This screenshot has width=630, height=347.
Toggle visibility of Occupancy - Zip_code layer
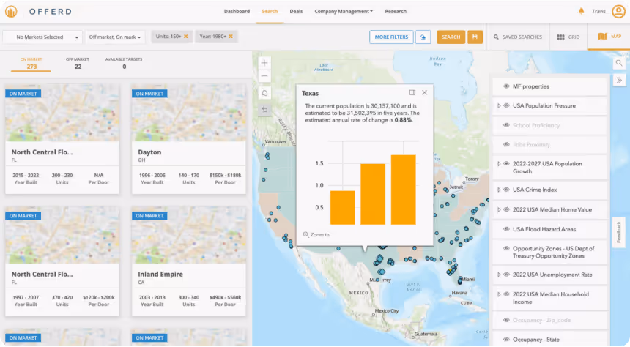pos(506,320)
